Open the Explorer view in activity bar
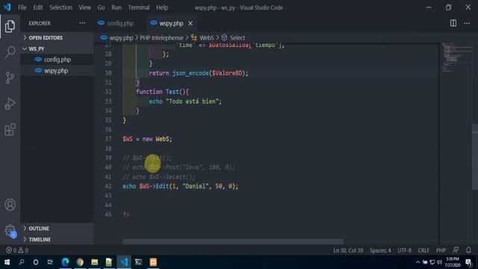The width and height of the screenshot is (478, 269). click(10, 26)
